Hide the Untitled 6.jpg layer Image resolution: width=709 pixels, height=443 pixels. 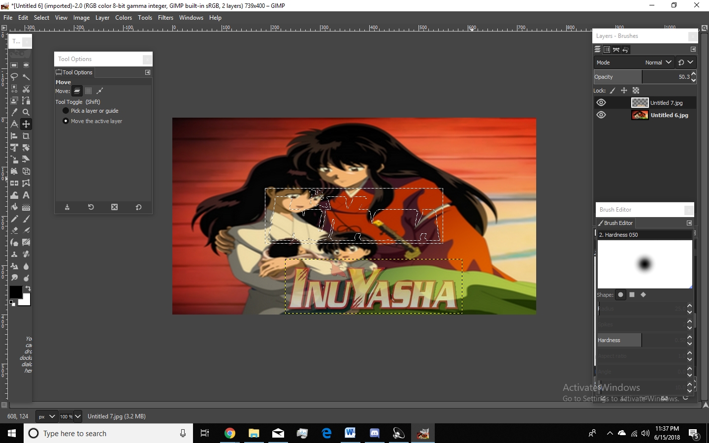(601, 115)
